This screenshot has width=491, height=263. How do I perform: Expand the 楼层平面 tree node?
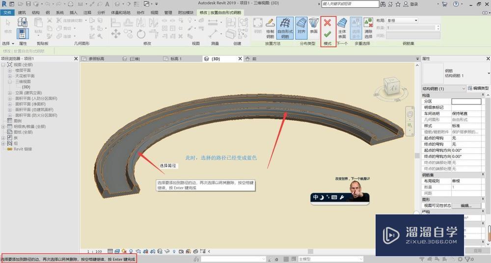[x=10, y=71]
